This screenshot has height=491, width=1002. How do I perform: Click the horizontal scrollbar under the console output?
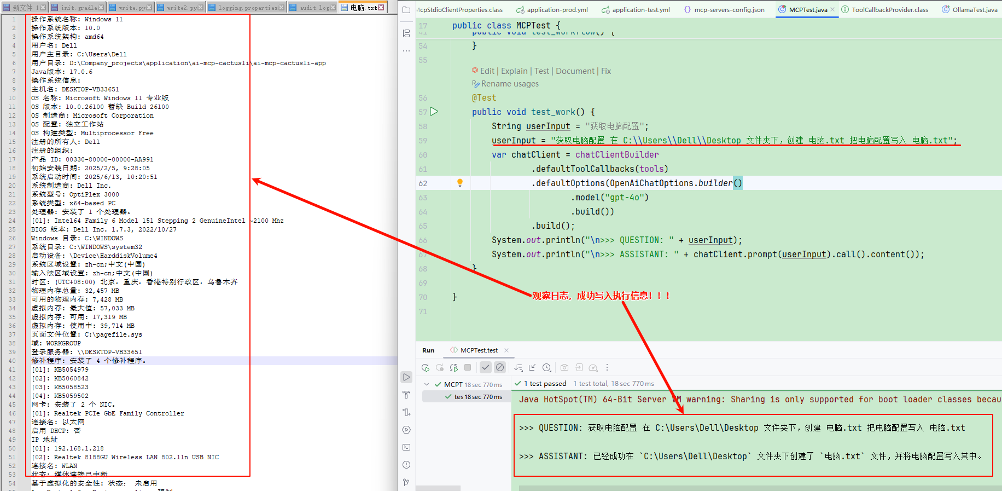click(760, 488)
